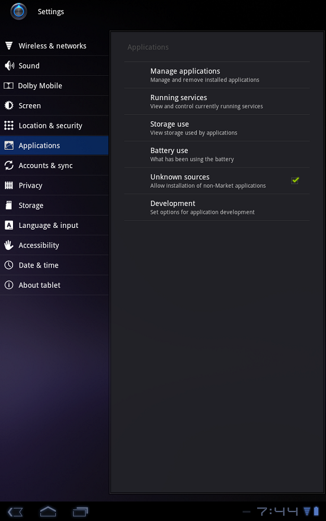Open Battery use

(217, 155)
